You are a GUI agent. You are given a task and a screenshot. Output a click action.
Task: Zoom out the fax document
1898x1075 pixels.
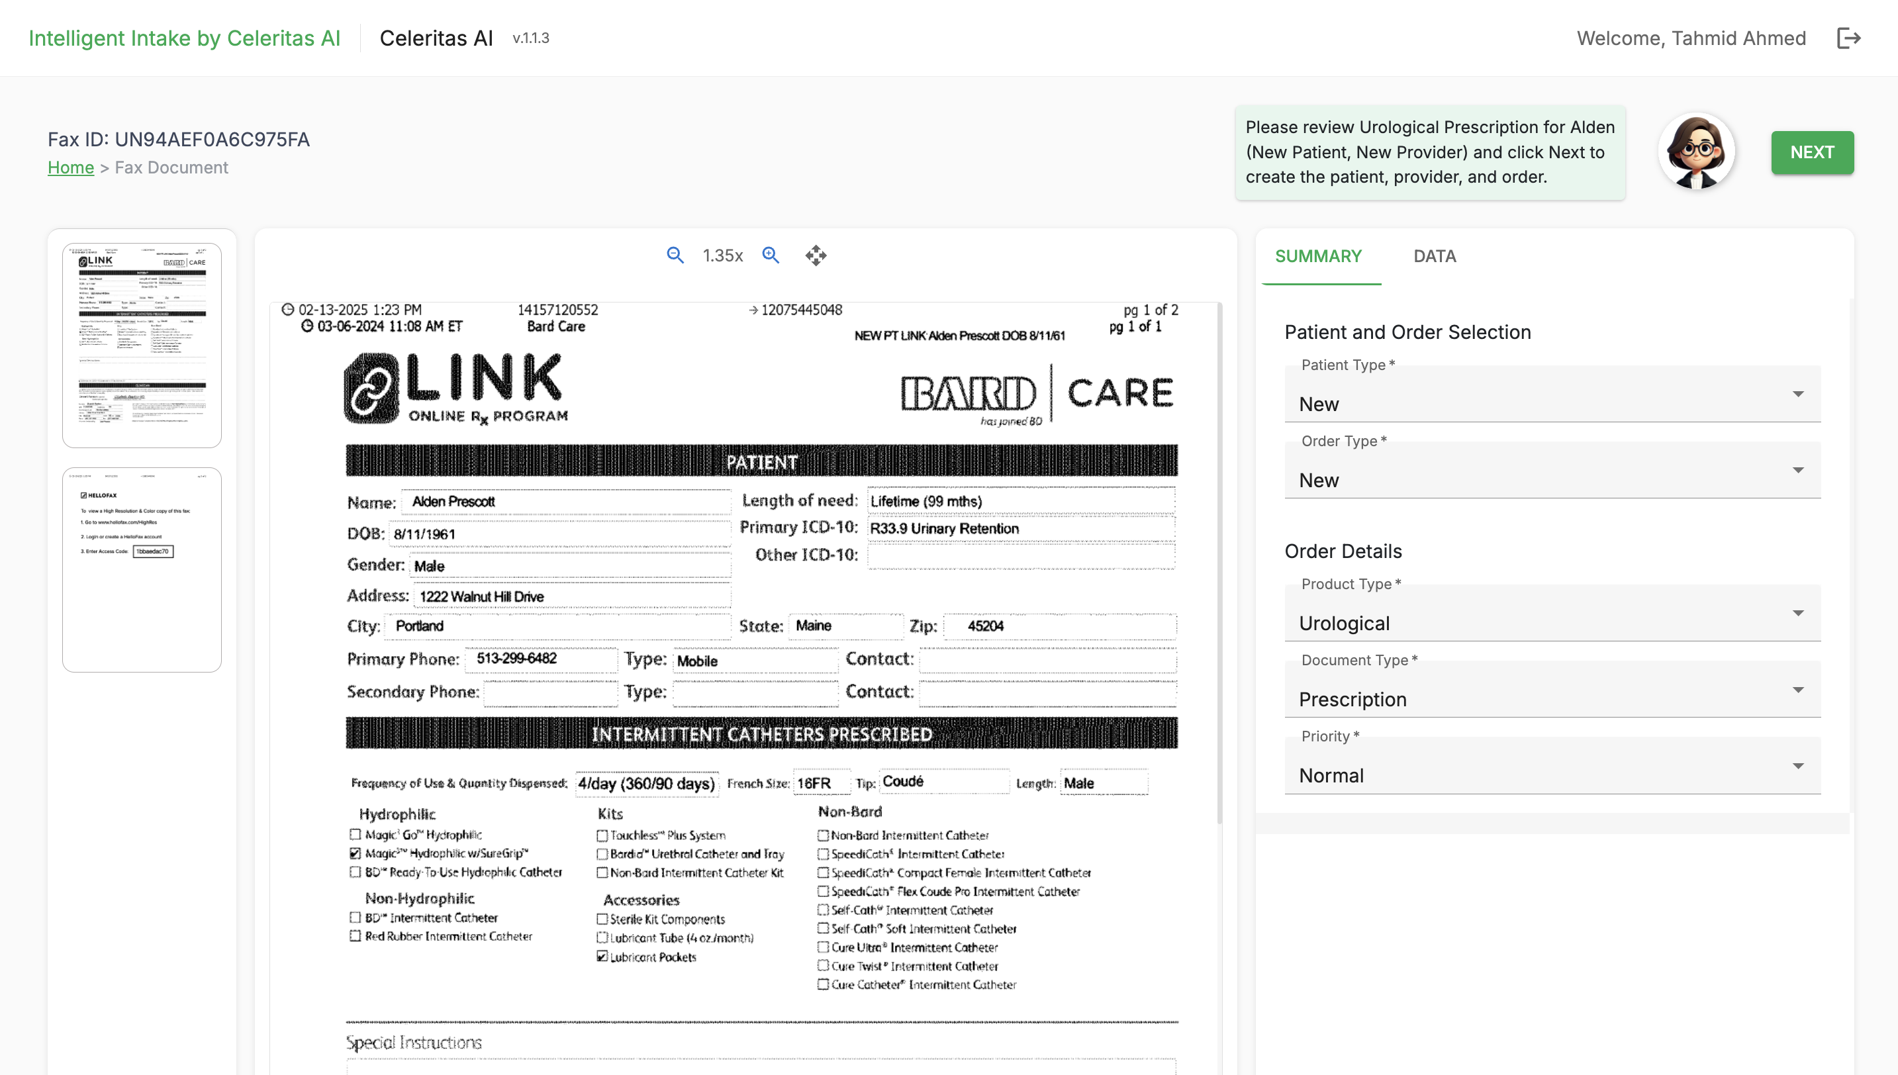pyautogui.click(x=675, y=256)
